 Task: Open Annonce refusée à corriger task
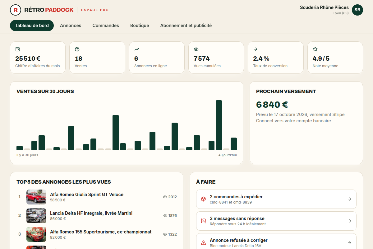[x=276, y=241]
